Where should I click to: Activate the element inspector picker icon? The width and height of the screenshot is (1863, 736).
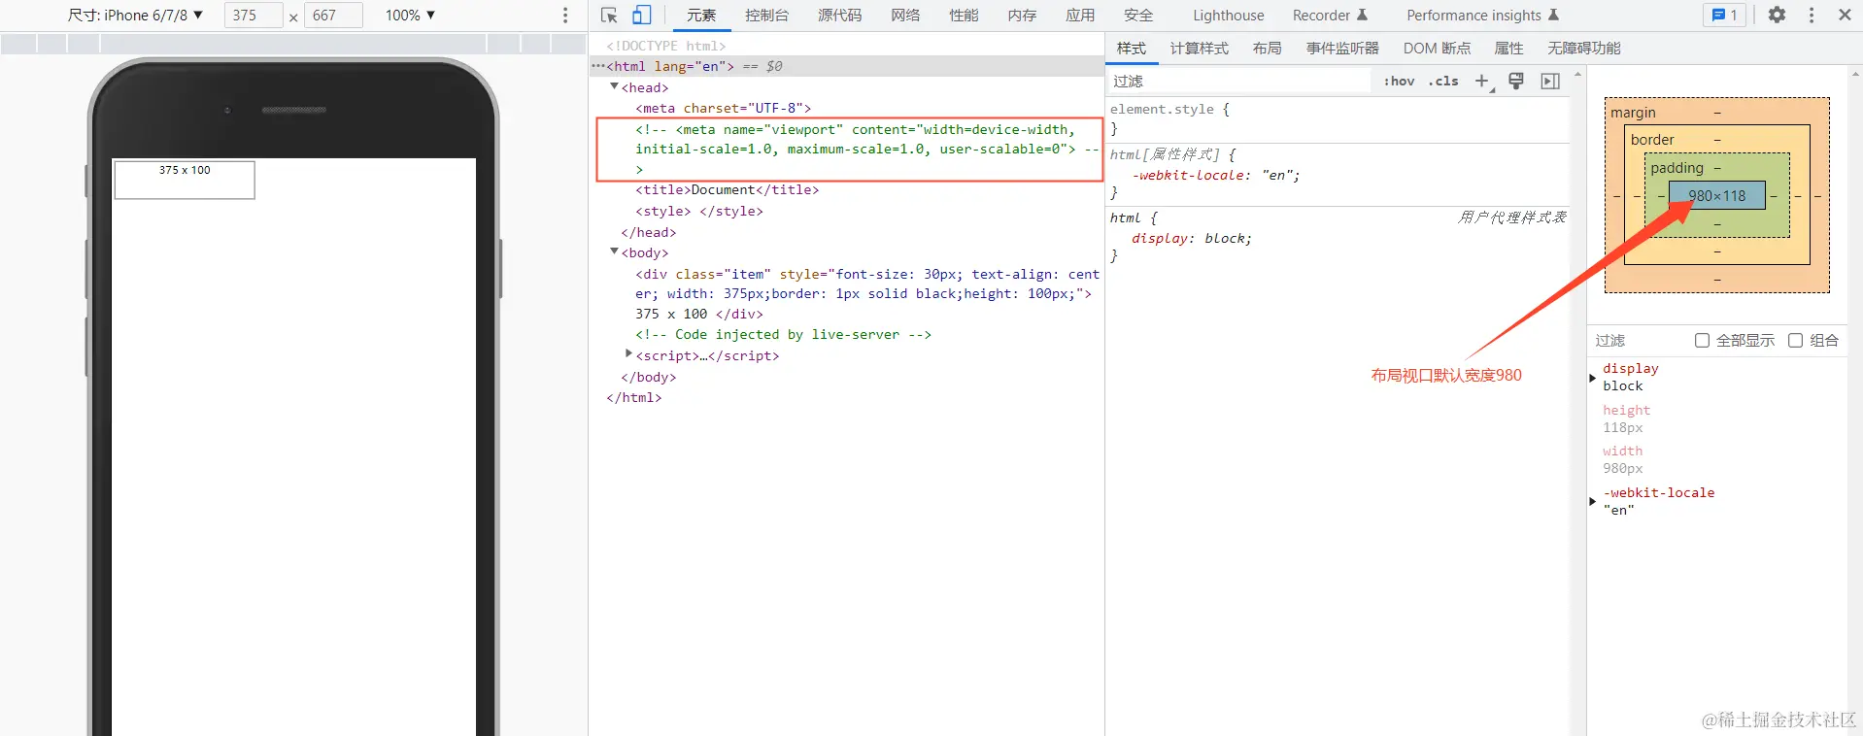point(609,16)
